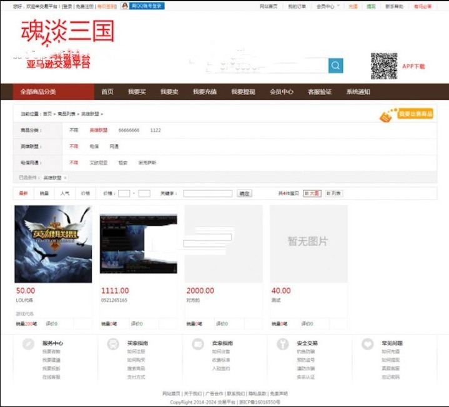This screenshot has height=407, width=449.
Task: Click the 确定 filter confirm button
Action: coord(244,194)
